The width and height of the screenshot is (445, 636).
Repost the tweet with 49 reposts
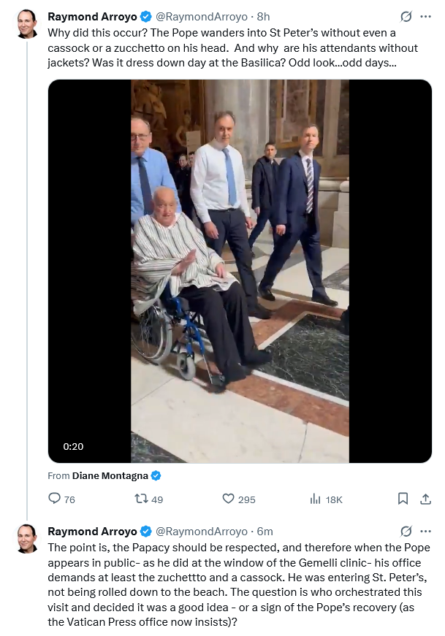point(142,499)
